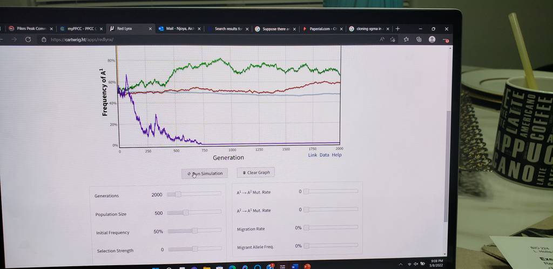
Task: Click the Generations value 2000
Action: coord(157,194)
